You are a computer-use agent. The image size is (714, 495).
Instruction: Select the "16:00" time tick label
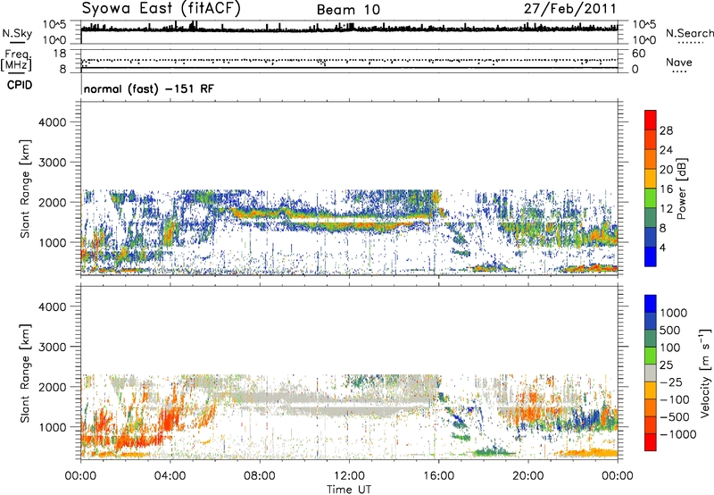(438, 476)
